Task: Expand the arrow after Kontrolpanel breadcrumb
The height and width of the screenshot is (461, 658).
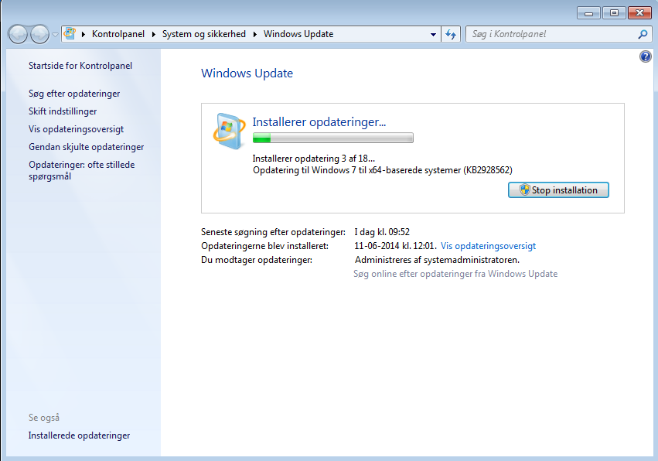Action: [154, 35]
